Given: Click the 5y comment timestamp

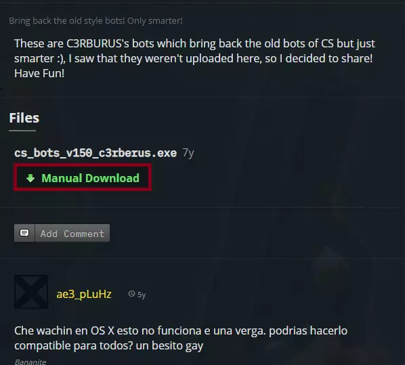Looking at the screenshot, I should 142,295.
